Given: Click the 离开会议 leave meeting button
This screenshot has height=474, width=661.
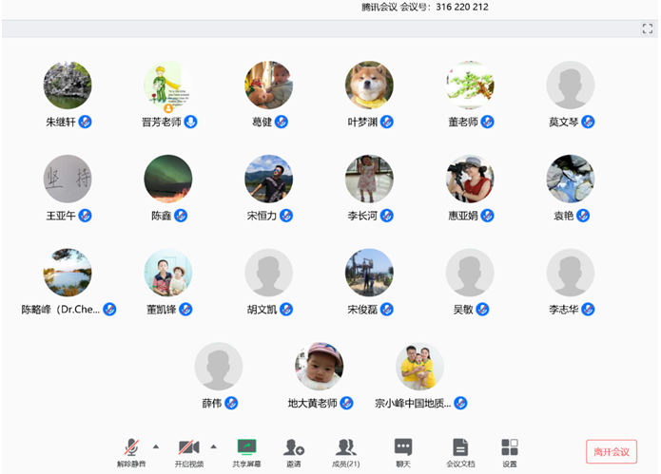Looking at the screenshot, I should point(611,451).
